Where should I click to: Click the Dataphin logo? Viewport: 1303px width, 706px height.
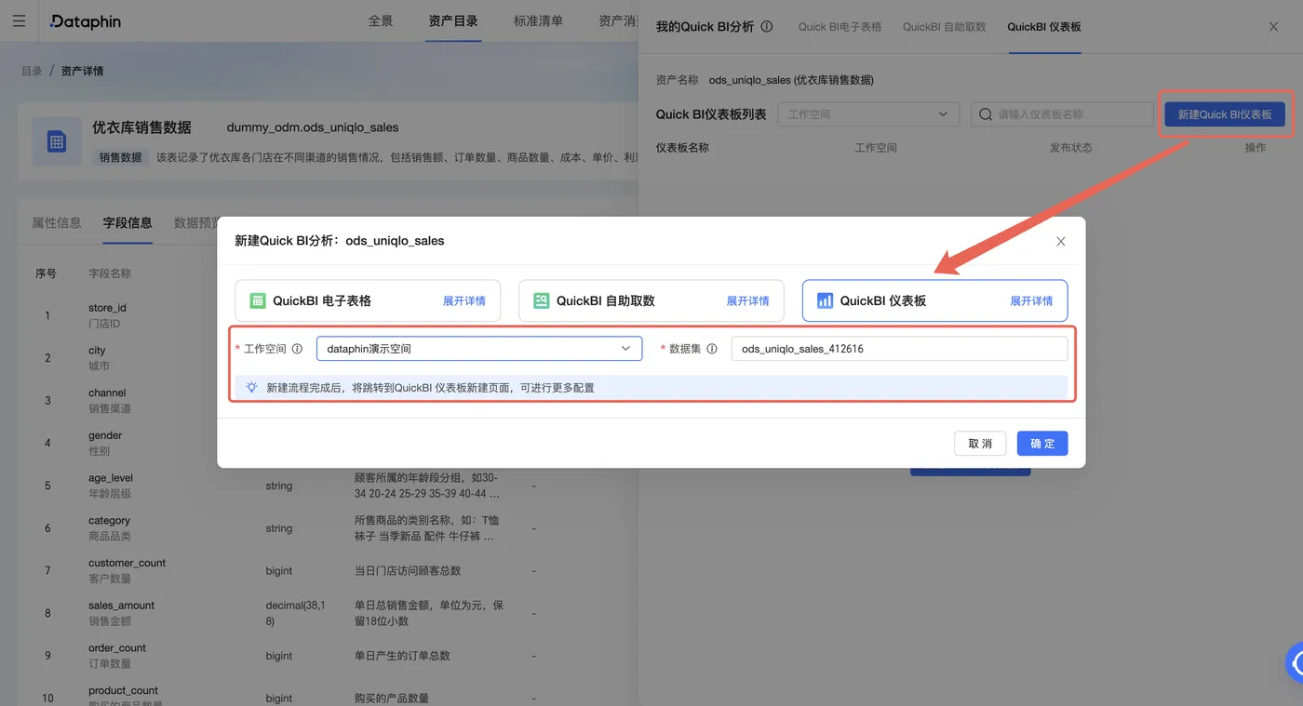[86, 20]
